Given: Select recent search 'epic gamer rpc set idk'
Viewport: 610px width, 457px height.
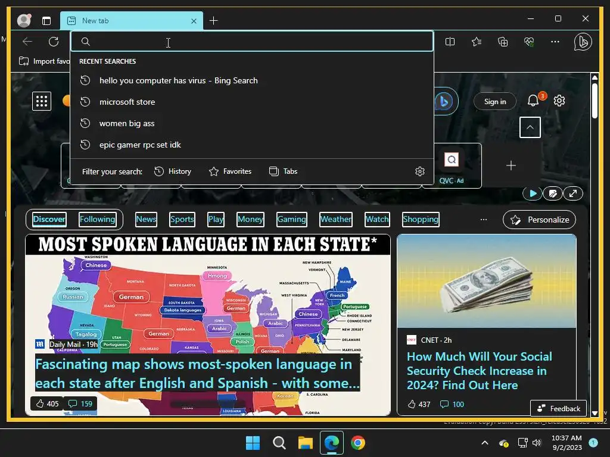Looking at the screenshot, I should 252,145.
